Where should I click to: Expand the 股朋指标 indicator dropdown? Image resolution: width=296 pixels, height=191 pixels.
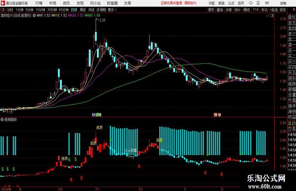coord(2,119)
